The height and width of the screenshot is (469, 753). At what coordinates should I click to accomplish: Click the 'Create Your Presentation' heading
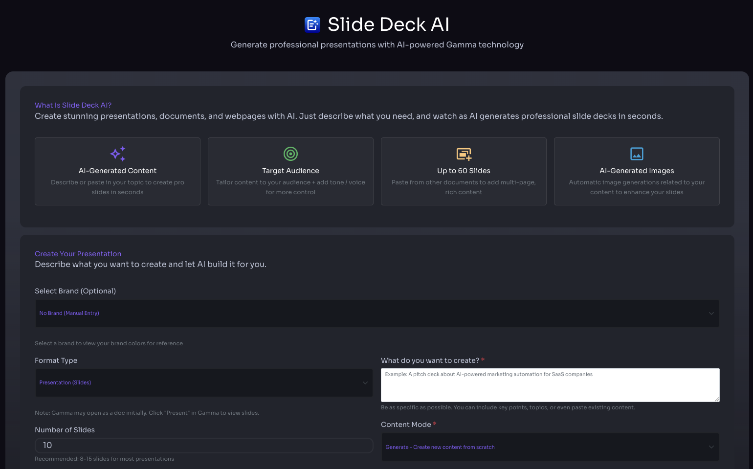(78, 254)
